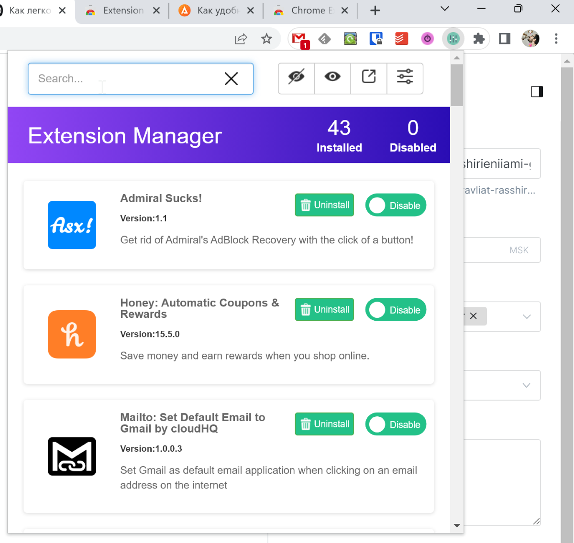Click the popup scrollbar thumb

[457, 85]
